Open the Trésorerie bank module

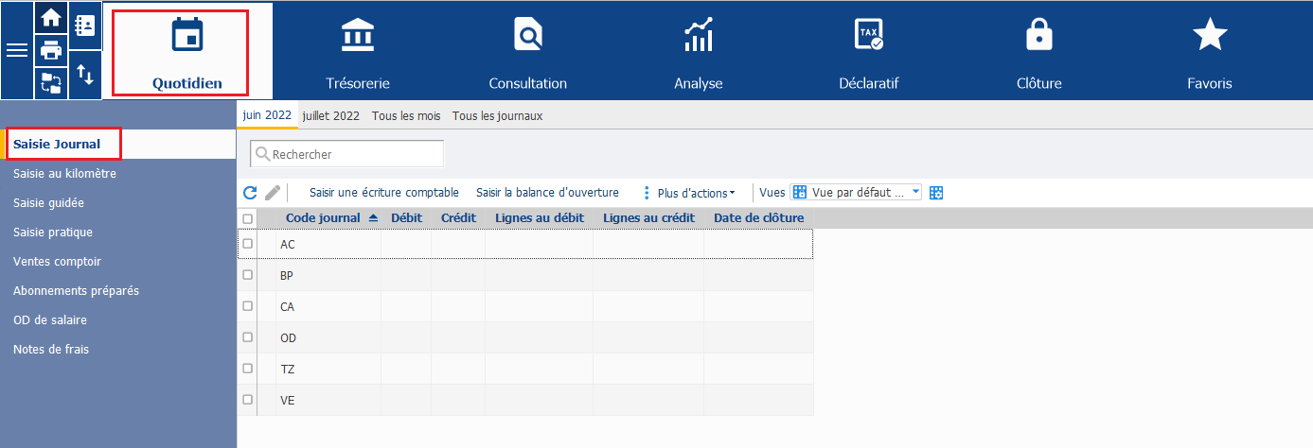tap(358, 51)
